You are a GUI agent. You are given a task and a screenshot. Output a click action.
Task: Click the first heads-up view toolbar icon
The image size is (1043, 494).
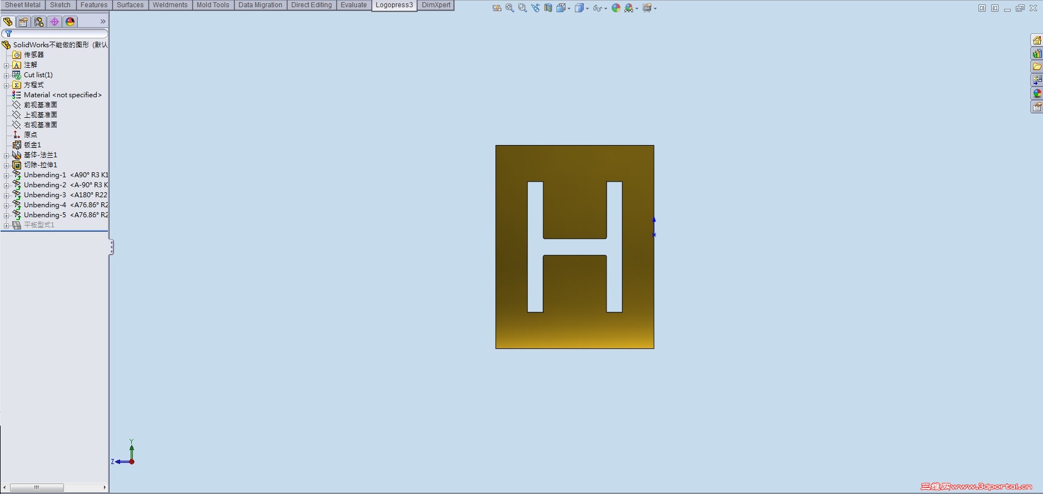pos(497,8)
